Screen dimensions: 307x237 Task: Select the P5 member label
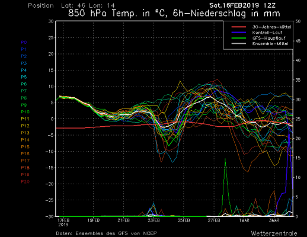point(24,77)
